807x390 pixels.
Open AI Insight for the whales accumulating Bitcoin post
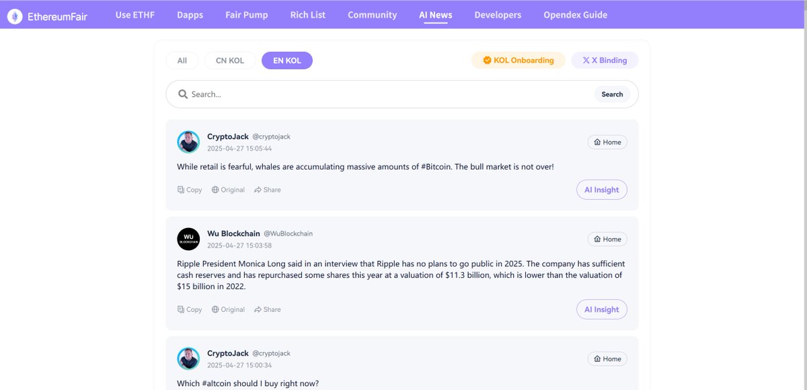[x=602, y=190]
